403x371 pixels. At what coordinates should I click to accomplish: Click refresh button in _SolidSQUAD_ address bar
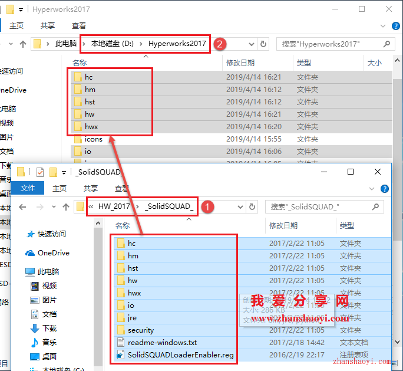252,206
